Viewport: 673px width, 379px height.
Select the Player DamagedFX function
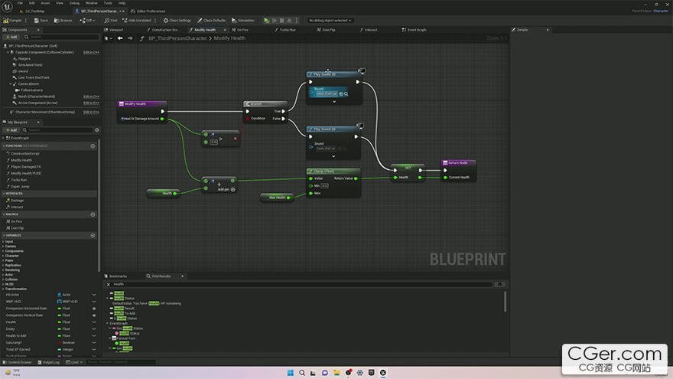tap(25, 167)
